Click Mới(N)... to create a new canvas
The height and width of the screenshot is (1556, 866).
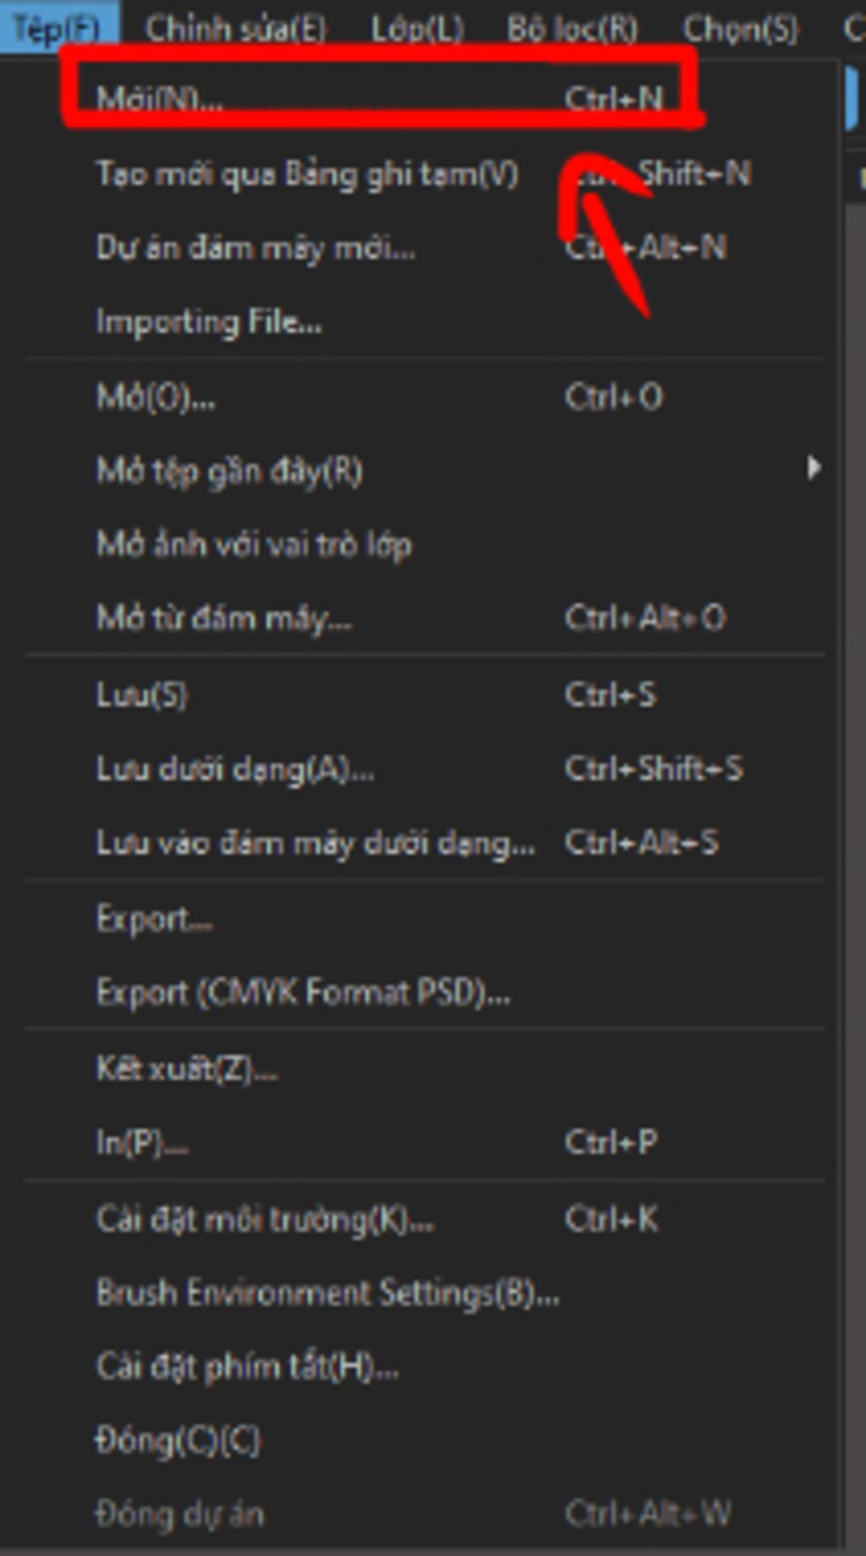[x=161, y=99]
